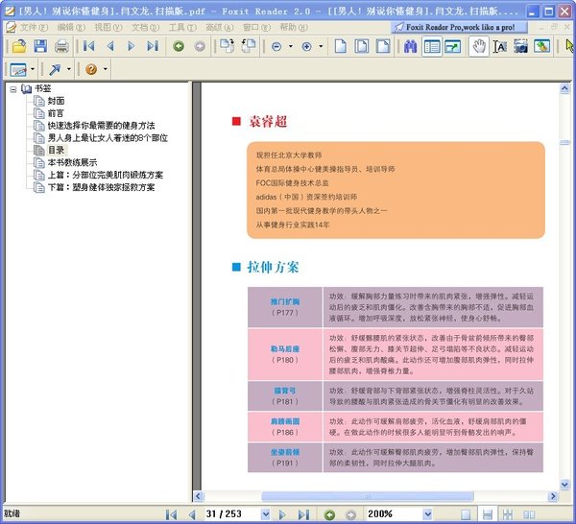Expand the arrow drawing tool dropdown

[69, 69]
